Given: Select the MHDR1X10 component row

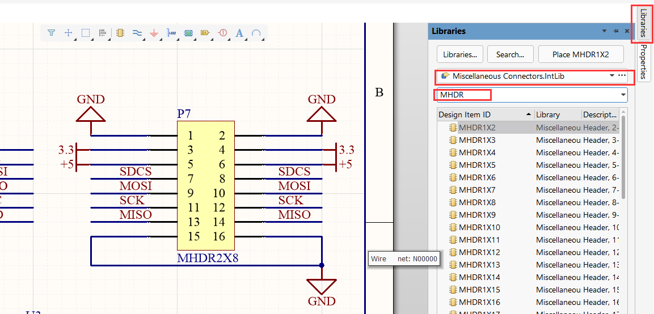Looking at the screenshot, I should [528, 227].
